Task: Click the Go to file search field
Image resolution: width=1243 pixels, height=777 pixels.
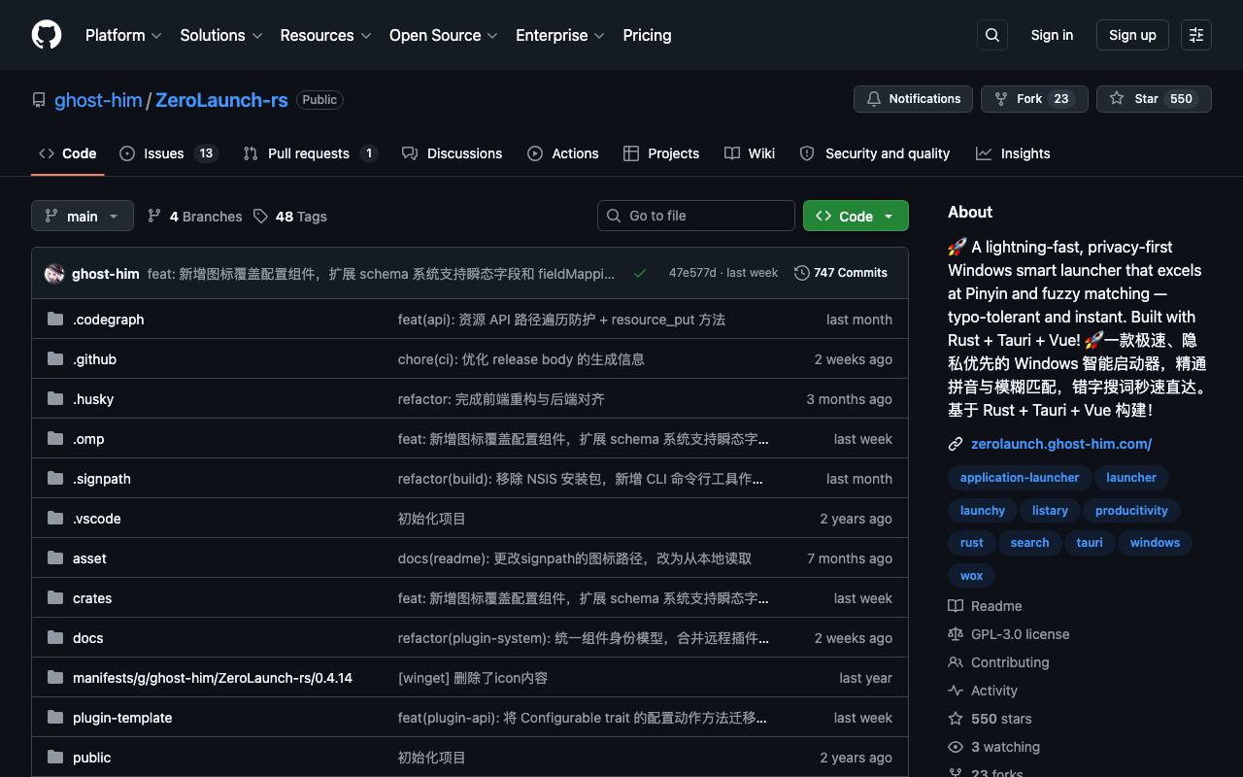Action: coord(696,216)
